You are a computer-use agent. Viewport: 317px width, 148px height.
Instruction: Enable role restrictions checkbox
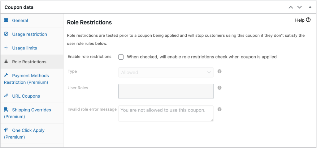tap(121, 57)
